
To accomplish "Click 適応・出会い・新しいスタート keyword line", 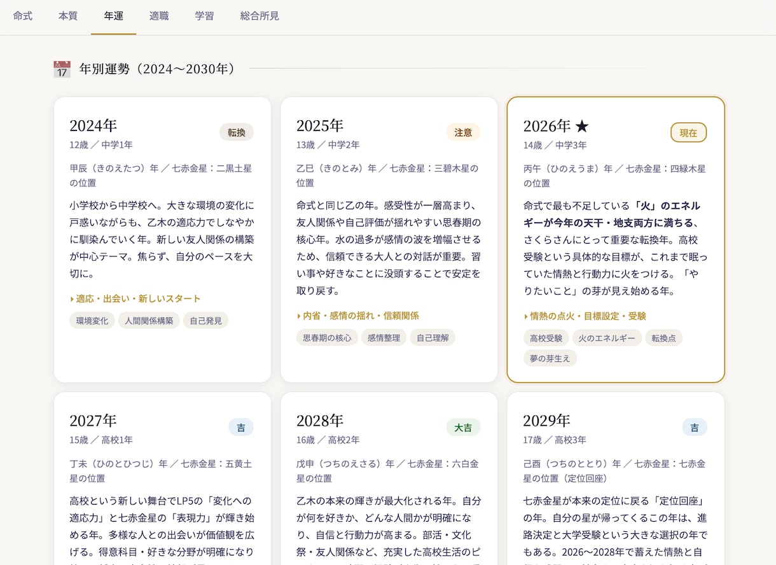I will 135,298.
